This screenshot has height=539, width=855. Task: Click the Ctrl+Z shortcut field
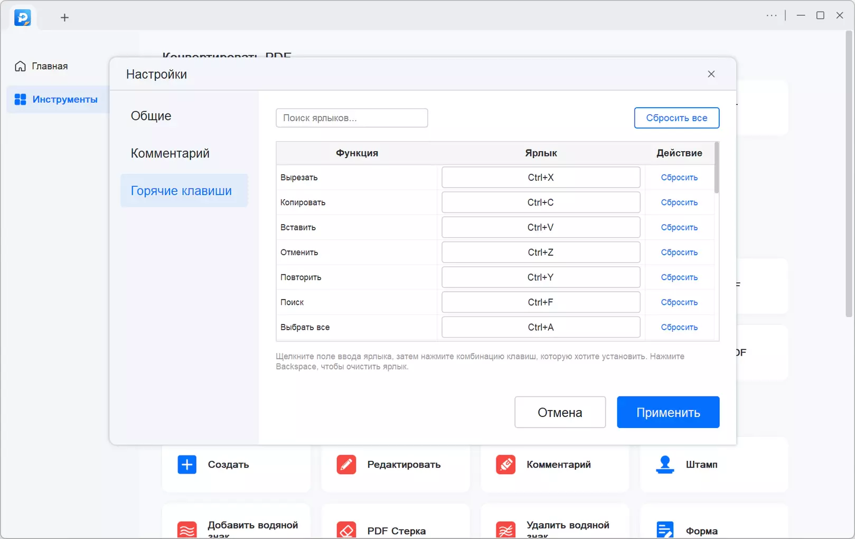tap(541, 252)
